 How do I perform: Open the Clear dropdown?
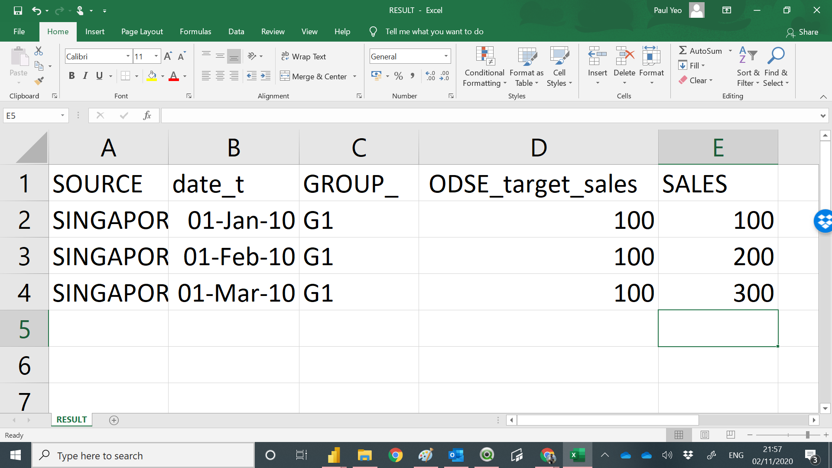696,81
